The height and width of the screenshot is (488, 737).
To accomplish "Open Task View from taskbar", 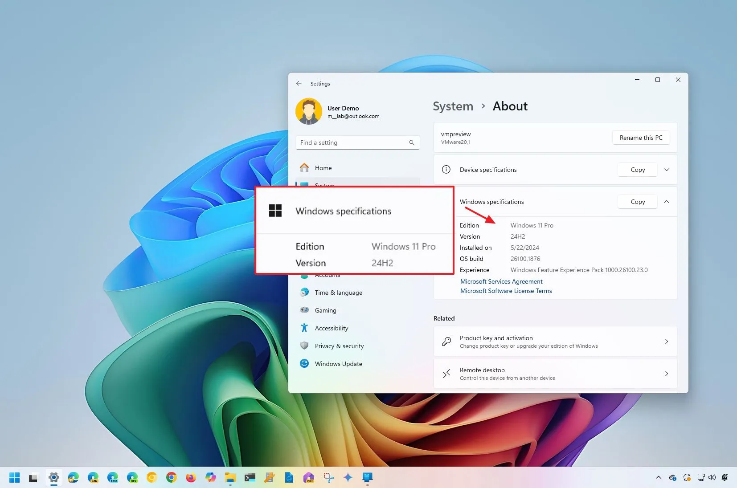I will click(x=34, y=478).
